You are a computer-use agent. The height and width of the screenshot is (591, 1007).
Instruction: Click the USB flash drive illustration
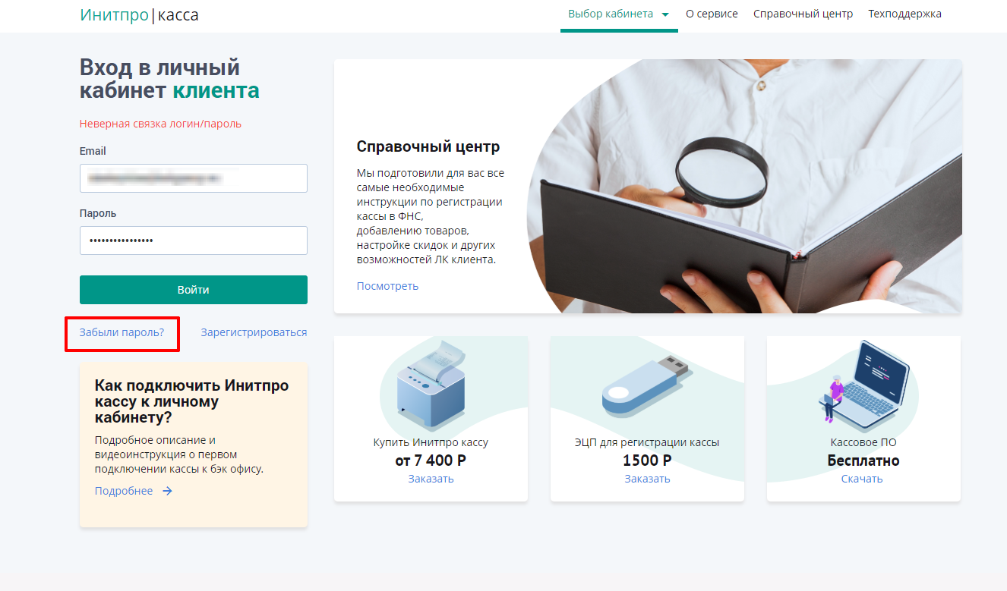pos(646,388)
